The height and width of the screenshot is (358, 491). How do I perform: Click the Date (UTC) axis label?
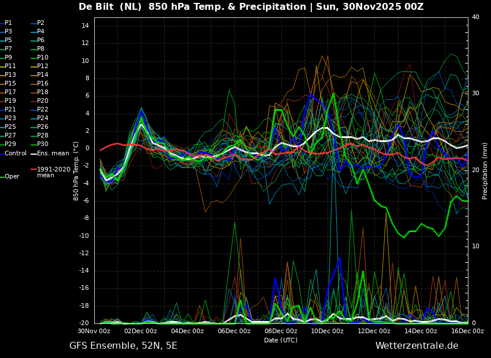click(x=281, y=341)
